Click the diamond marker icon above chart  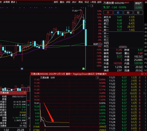click(88, 6)
